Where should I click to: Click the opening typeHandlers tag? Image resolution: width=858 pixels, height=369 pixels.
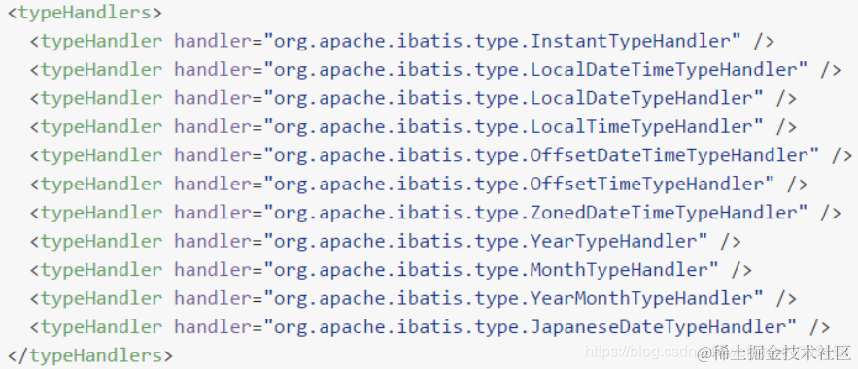85,13
